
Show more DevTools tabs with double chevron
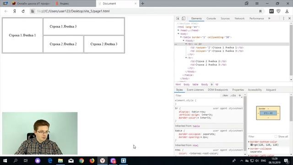269,18
